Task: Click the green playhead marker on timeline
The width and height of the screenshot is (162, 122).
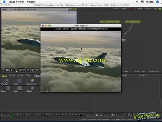Action: (x=12, y=115)
